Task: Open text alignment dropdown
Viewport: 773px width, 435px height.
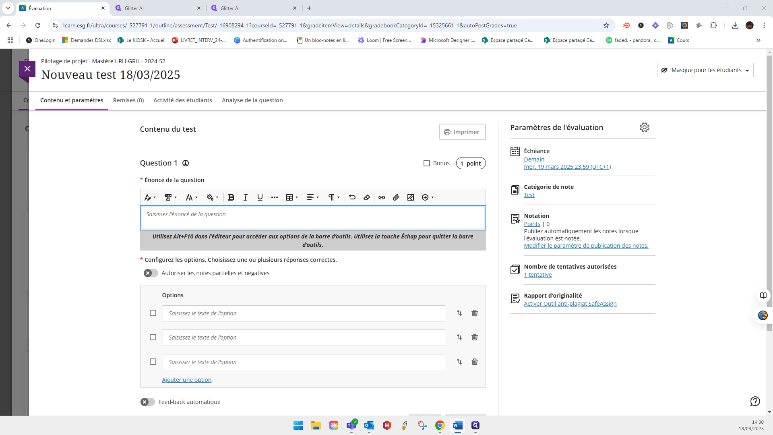Action: click(x=313, y=197)
